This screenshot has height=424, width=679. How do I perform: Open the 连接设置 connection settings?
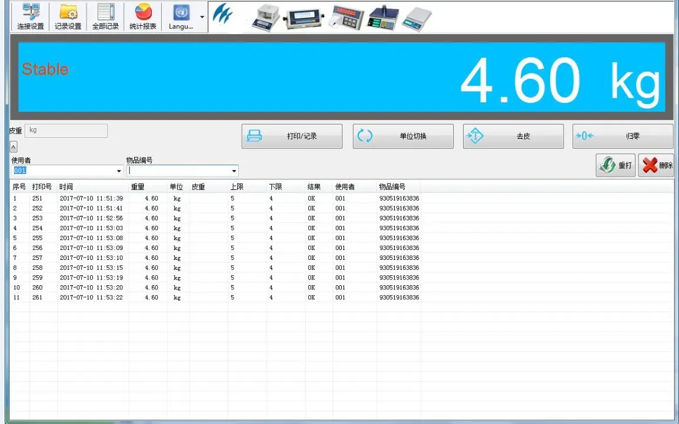(31, 16)
